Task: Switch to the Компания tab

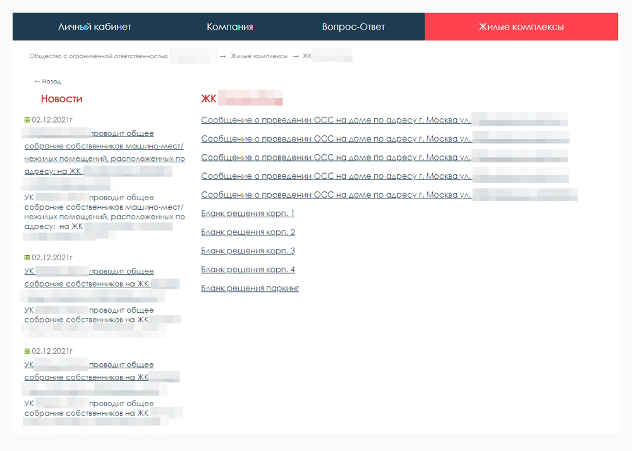Action: (230, 27)
